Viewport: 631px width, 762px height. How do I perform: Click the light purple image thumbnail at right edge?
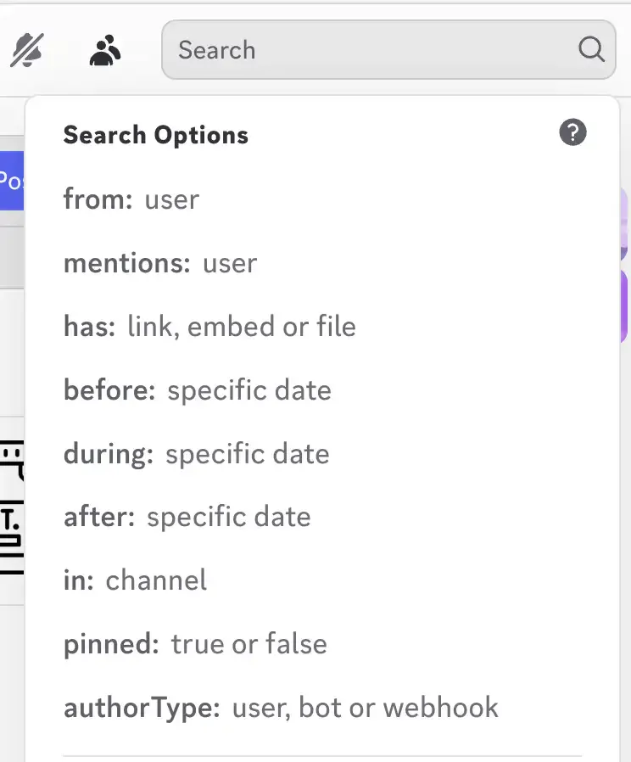pyautogui.click(x=625, y=221)
